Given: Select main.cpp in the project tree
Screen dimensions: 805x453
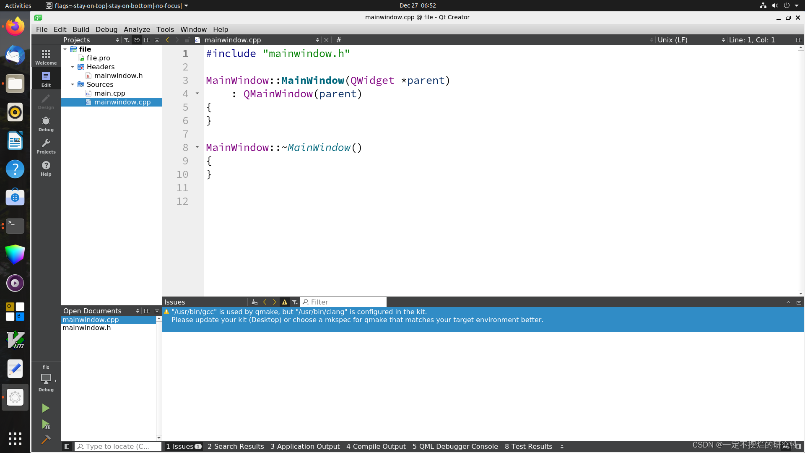Looking at the screenshot, I should point(109,93).
